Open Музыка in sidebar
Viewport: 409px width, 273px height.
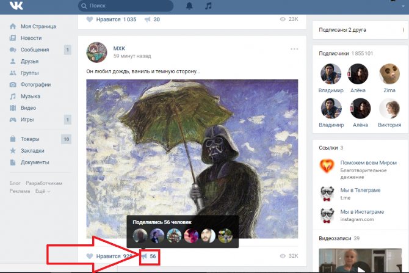point(31,96)
